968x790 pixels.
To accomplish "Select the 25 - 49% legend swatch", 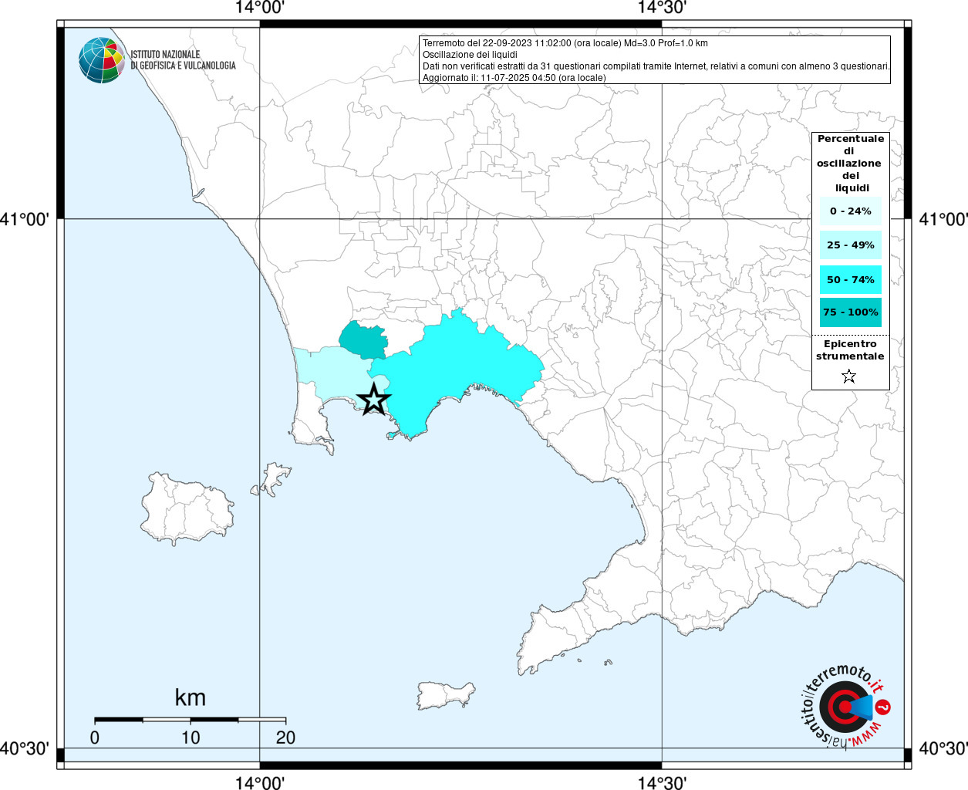I will click(851, 245).
